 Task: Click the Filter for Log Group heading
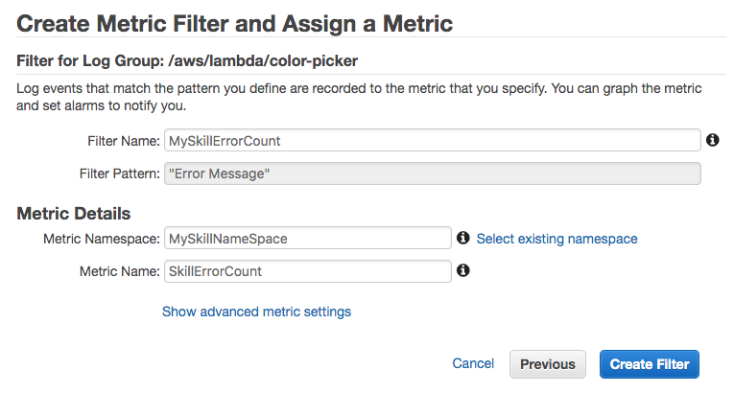point(187,61)
